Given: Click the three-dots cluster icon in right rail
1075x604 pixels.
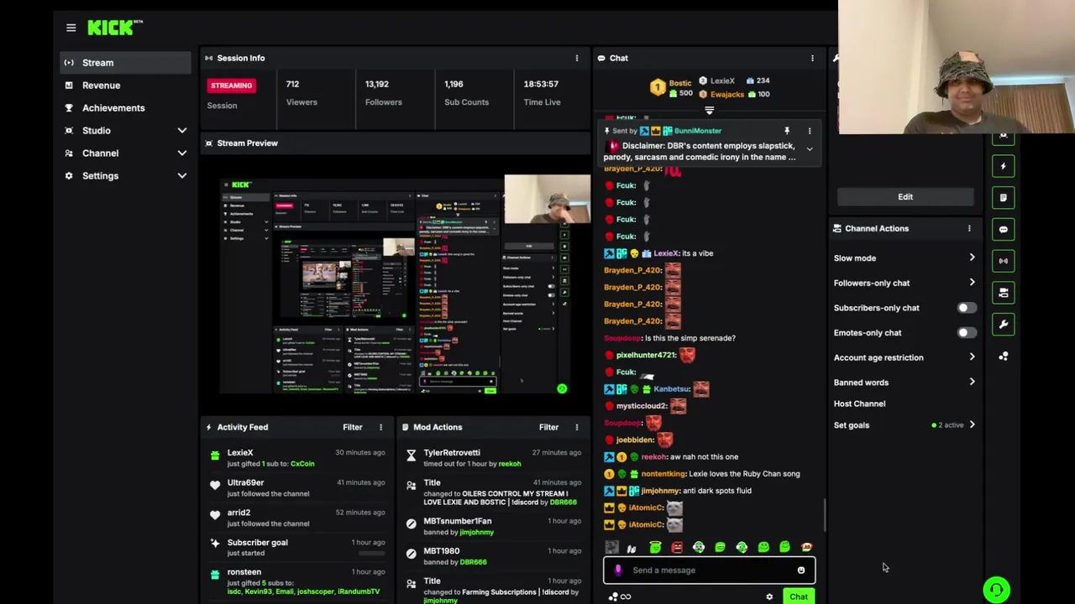Looking at the screenshot, I should (1003, 357).
